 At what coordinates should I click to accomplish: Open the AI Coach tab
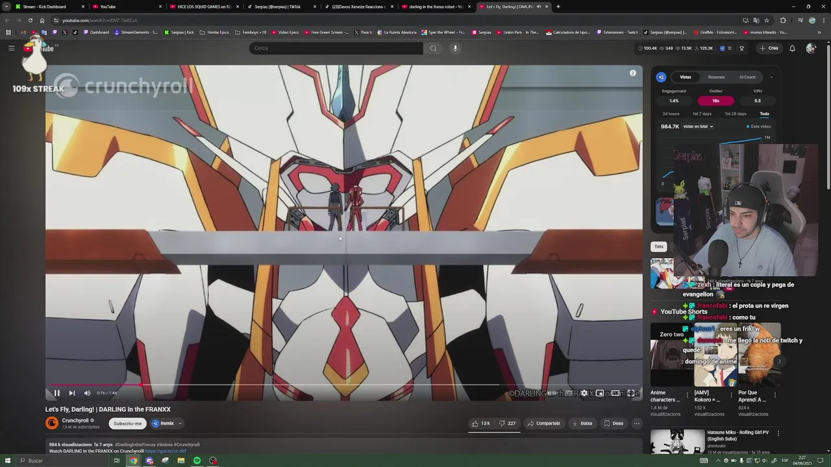coord(747,77)
